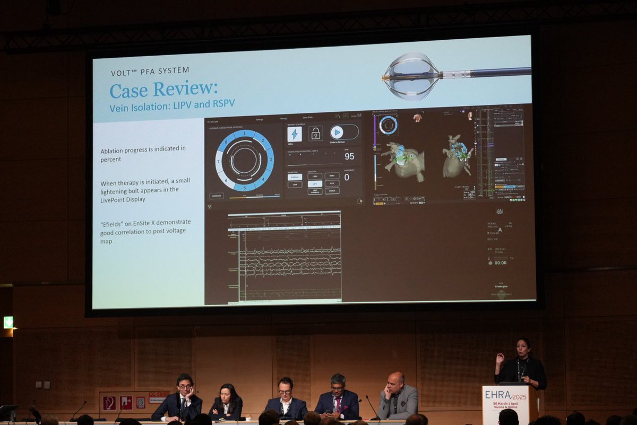Screen dimensions: 637x425
Task: Select the Normal waveform button
Action: (x=295, y=177)
